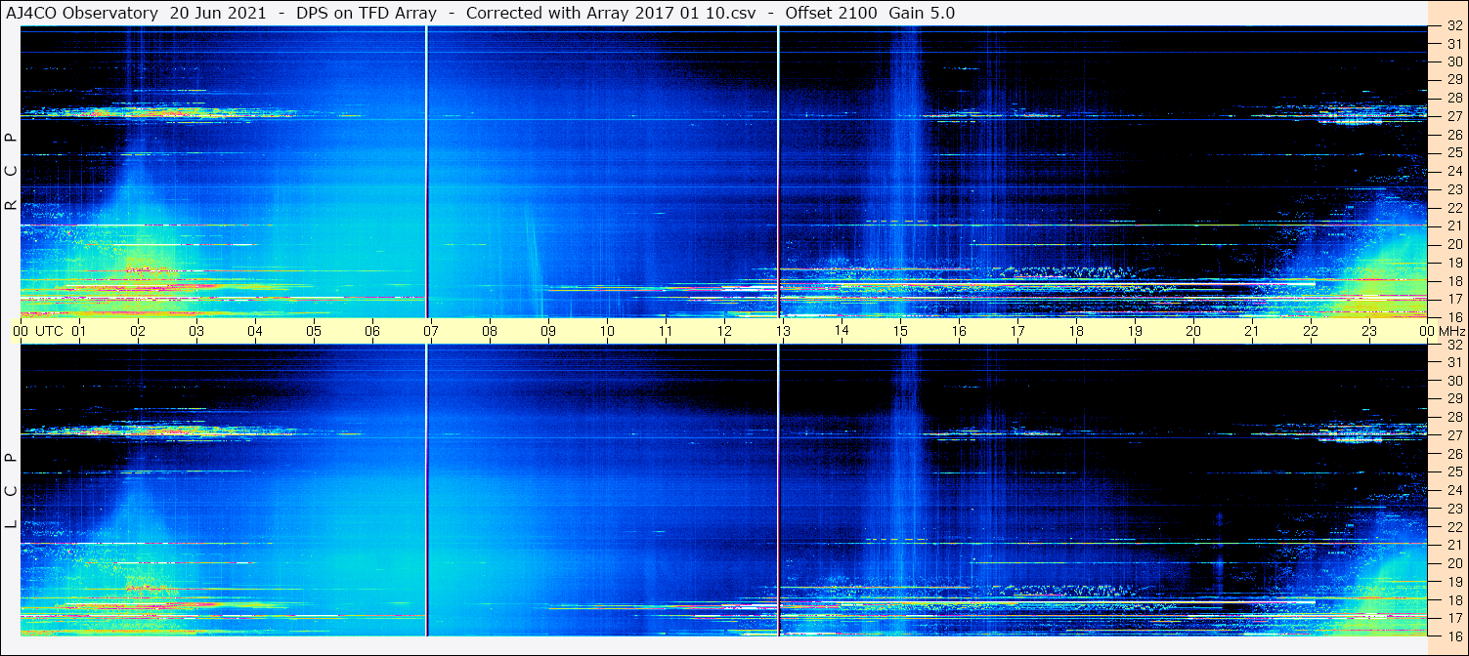Click the 20 Jun 2021 date in the header
This screenshot has width=1469, height=656.
[217, 13]
